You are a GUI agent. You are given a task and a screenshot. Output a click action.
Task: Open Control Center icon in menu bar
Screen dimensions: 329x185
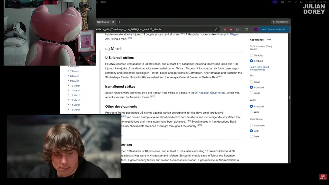301,2
